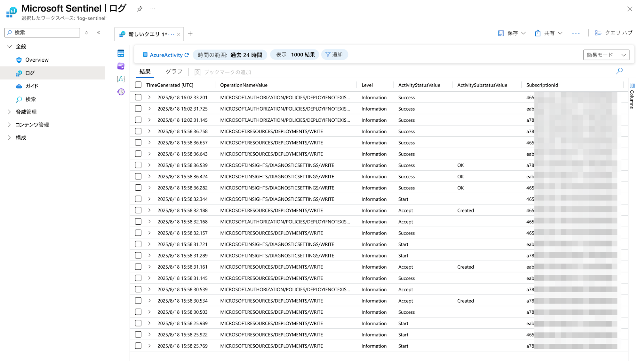
Task: Click the AzureActivity table pill
Action: pos(163,55)
